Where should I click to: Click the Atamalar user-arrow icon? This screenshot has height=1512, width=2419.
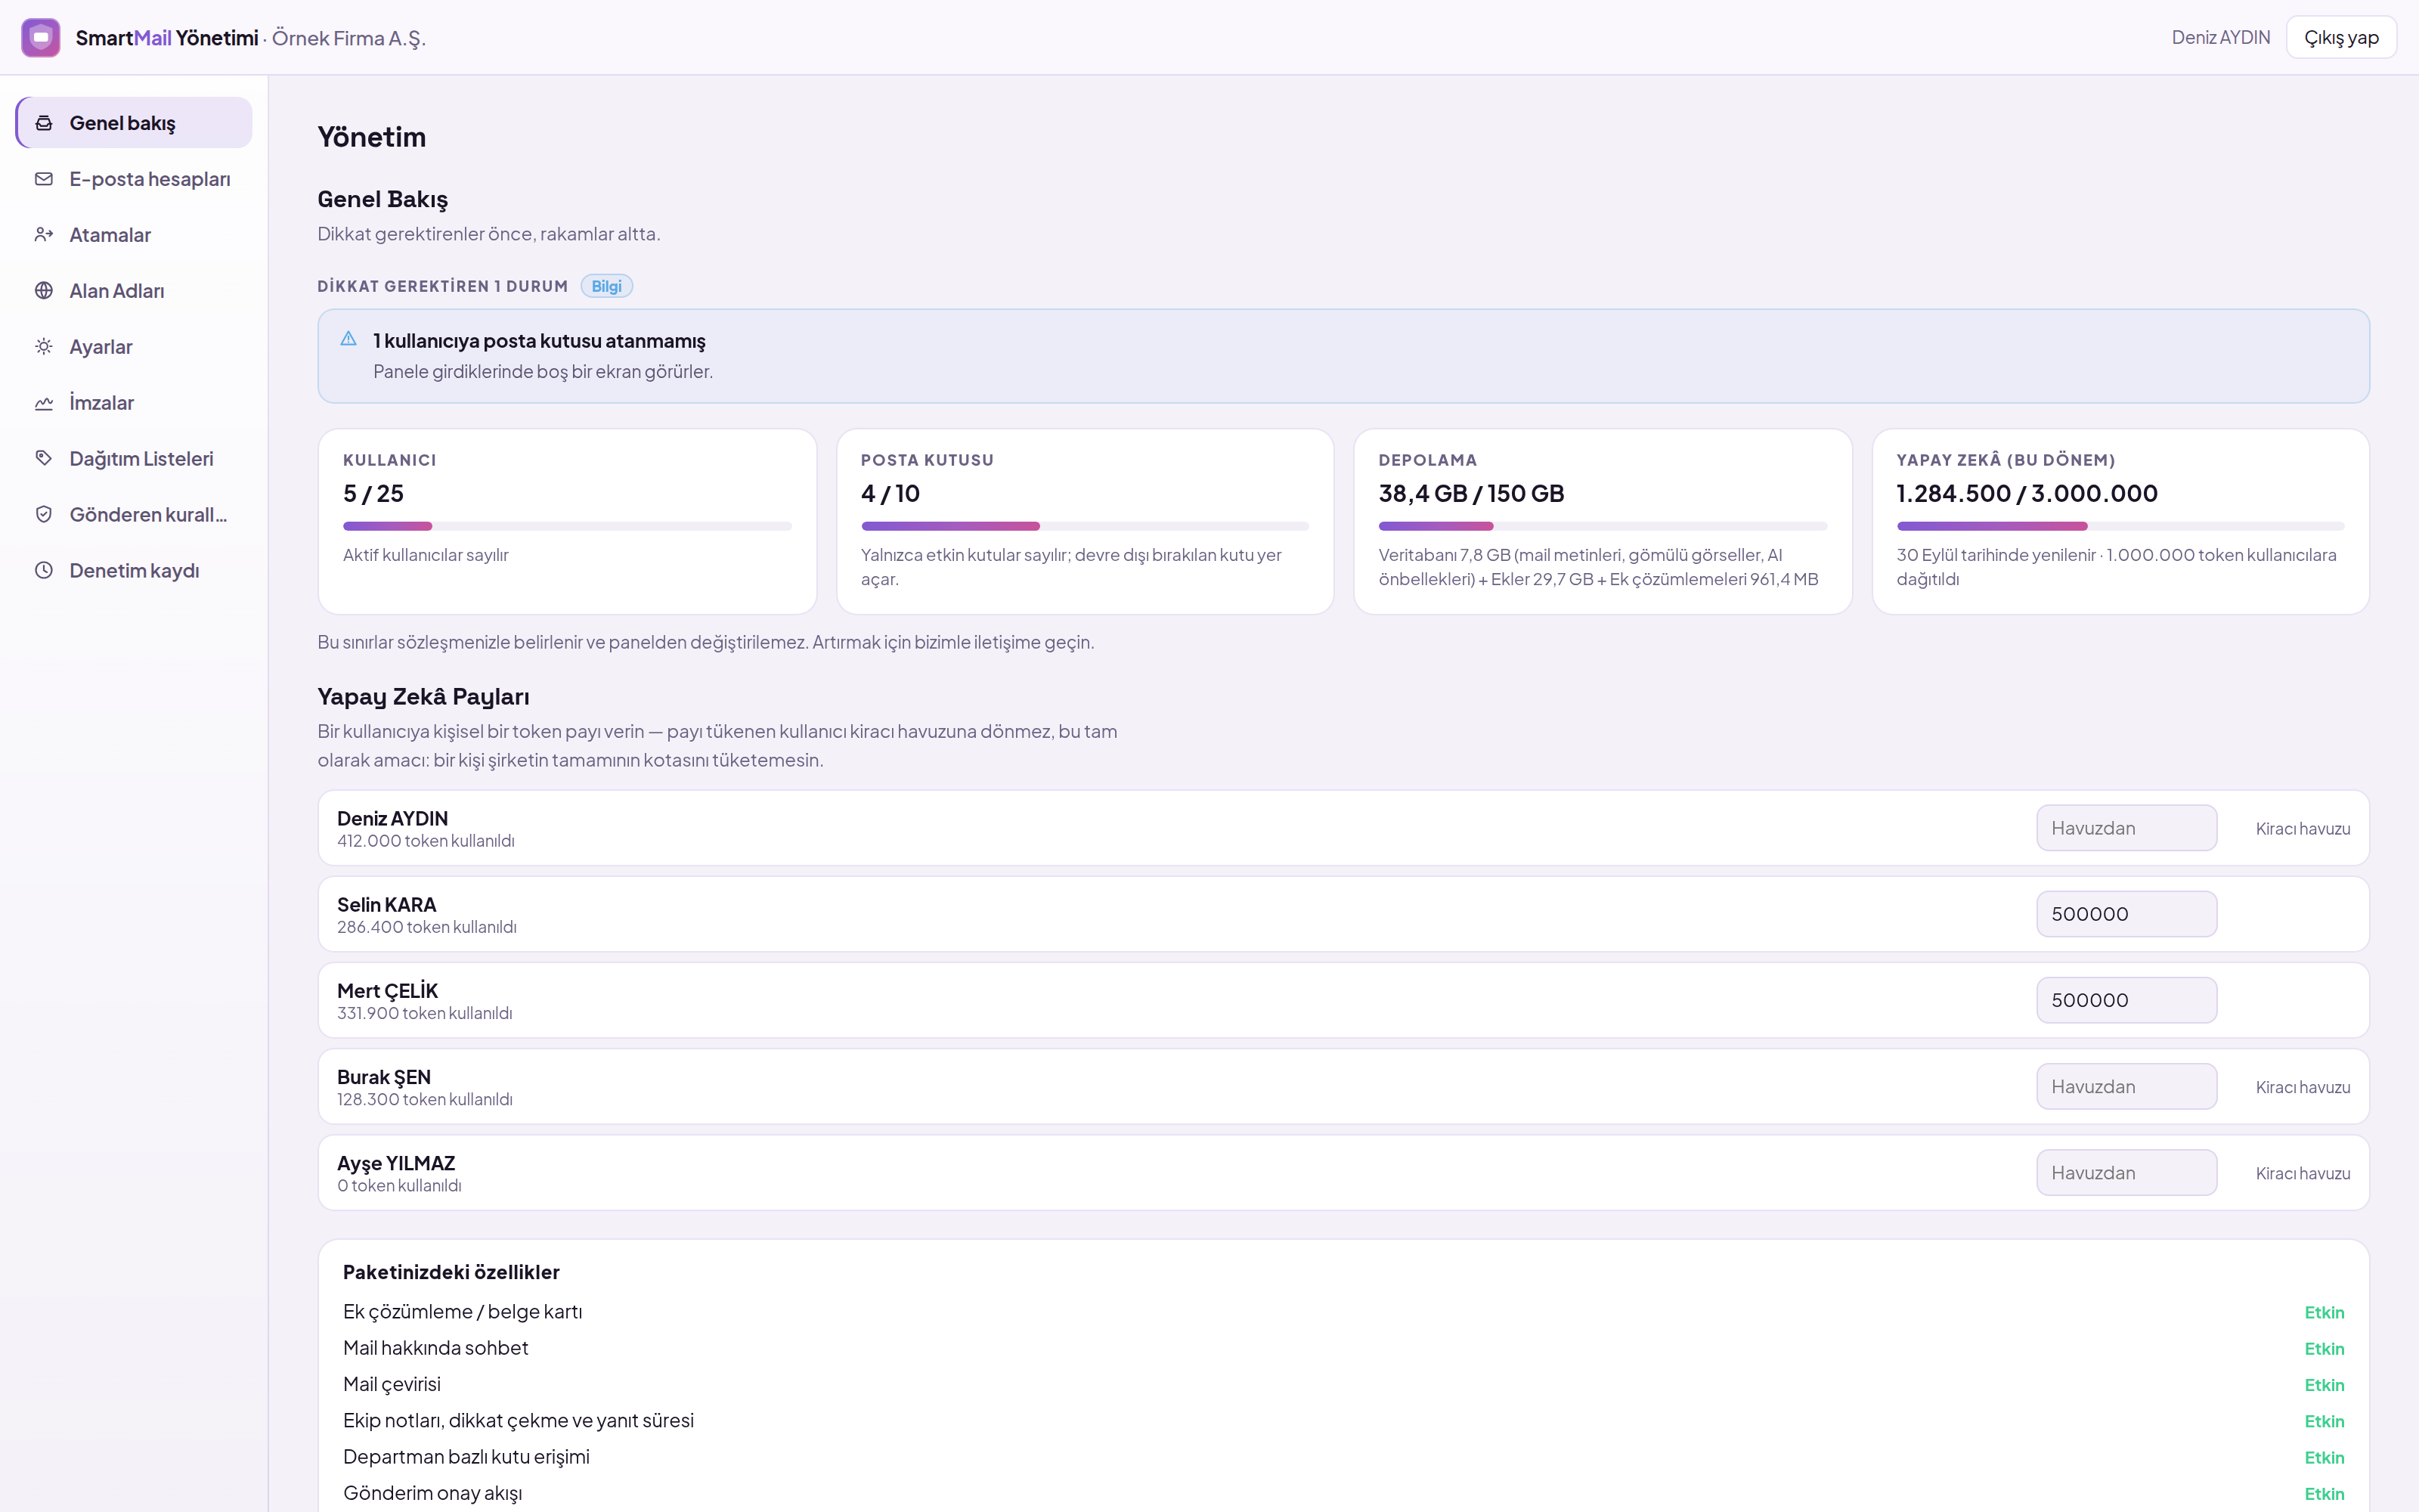tap(44, 235)
